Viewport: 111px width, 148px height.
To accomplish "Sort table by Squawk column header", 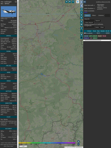I will [102, 31].
